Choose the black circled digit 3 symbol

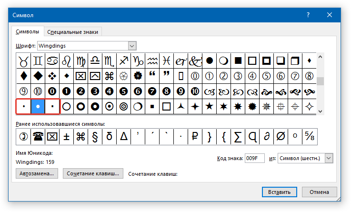point(95,91)
